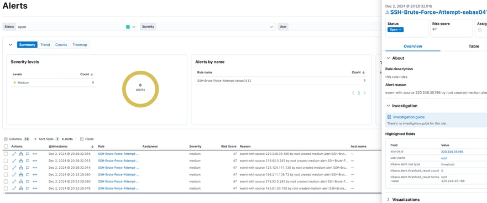Open more actions for the 20:28:32.016 alert
The image size is (487, 203).
point(35,154)
